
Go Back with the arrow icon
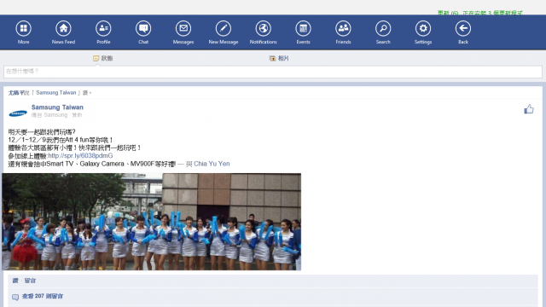pyautogui.click(x=463, y=28)
